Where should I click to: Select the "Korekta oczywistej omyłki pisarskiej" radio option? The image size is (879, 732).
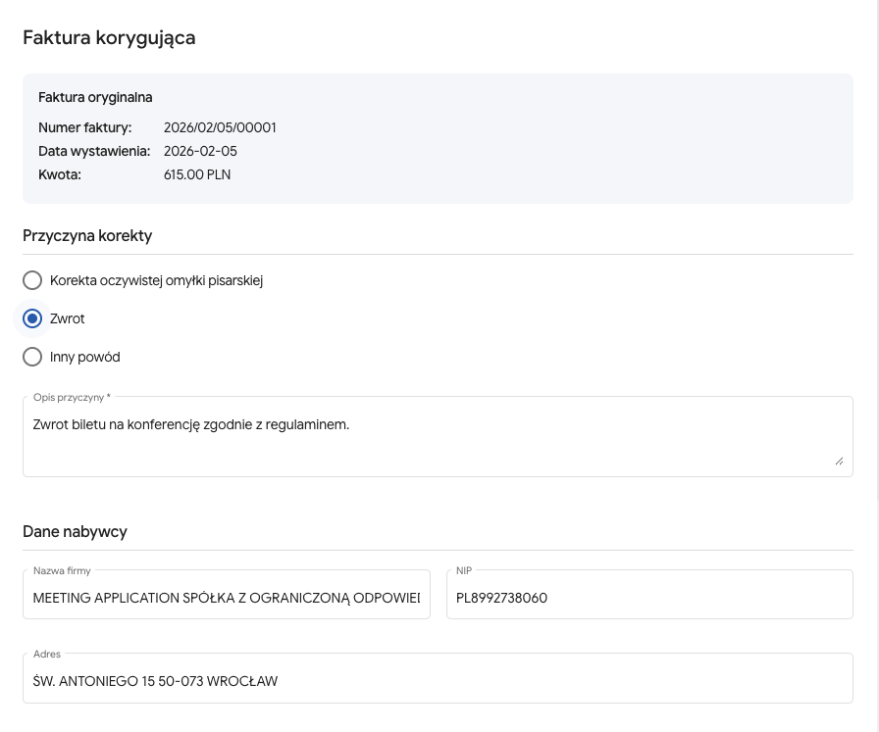pos(32,280)
